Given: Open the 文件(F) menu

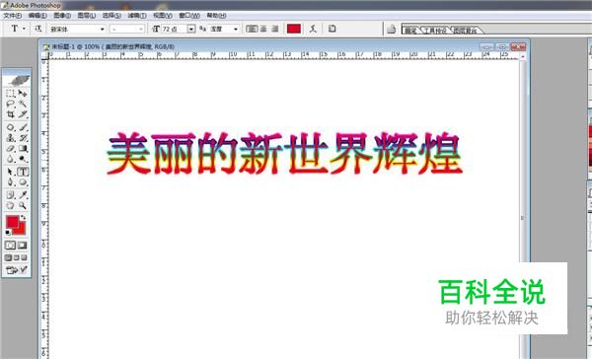Looking at the screenshot, I should click(12, 16).
